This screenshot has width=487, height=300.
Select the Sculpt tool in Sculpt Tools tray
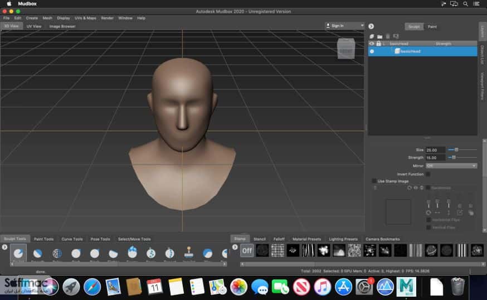click(x=18, y=253)
